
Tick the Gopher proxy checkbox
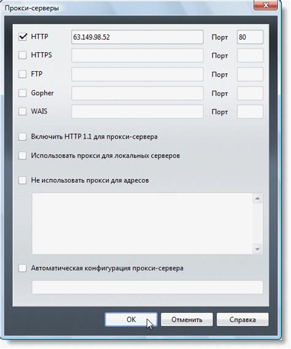pos(23,93)
